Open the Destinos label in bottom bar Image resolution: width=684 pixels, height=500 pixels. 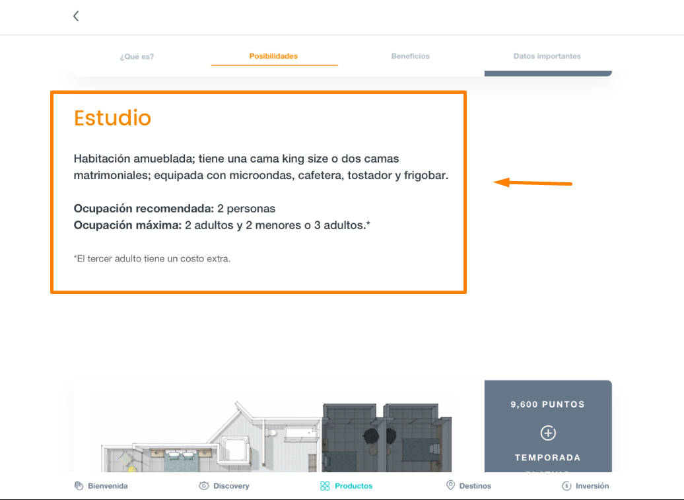[x=475, y=485]
